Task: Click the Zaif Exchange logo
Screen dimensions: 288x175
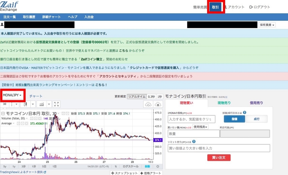Action: pyautogui.click(x=9, y=6)
